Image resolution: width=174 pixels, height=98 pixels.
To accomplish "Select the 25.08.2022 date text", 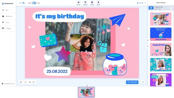I will tap(57, 71).
